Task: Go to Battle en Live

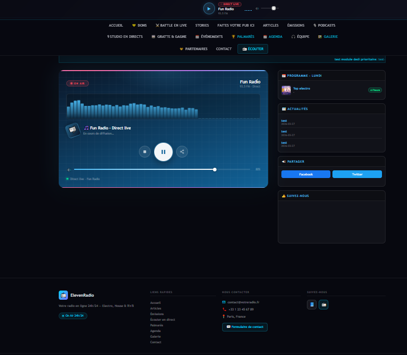Action: click(171, 25)
